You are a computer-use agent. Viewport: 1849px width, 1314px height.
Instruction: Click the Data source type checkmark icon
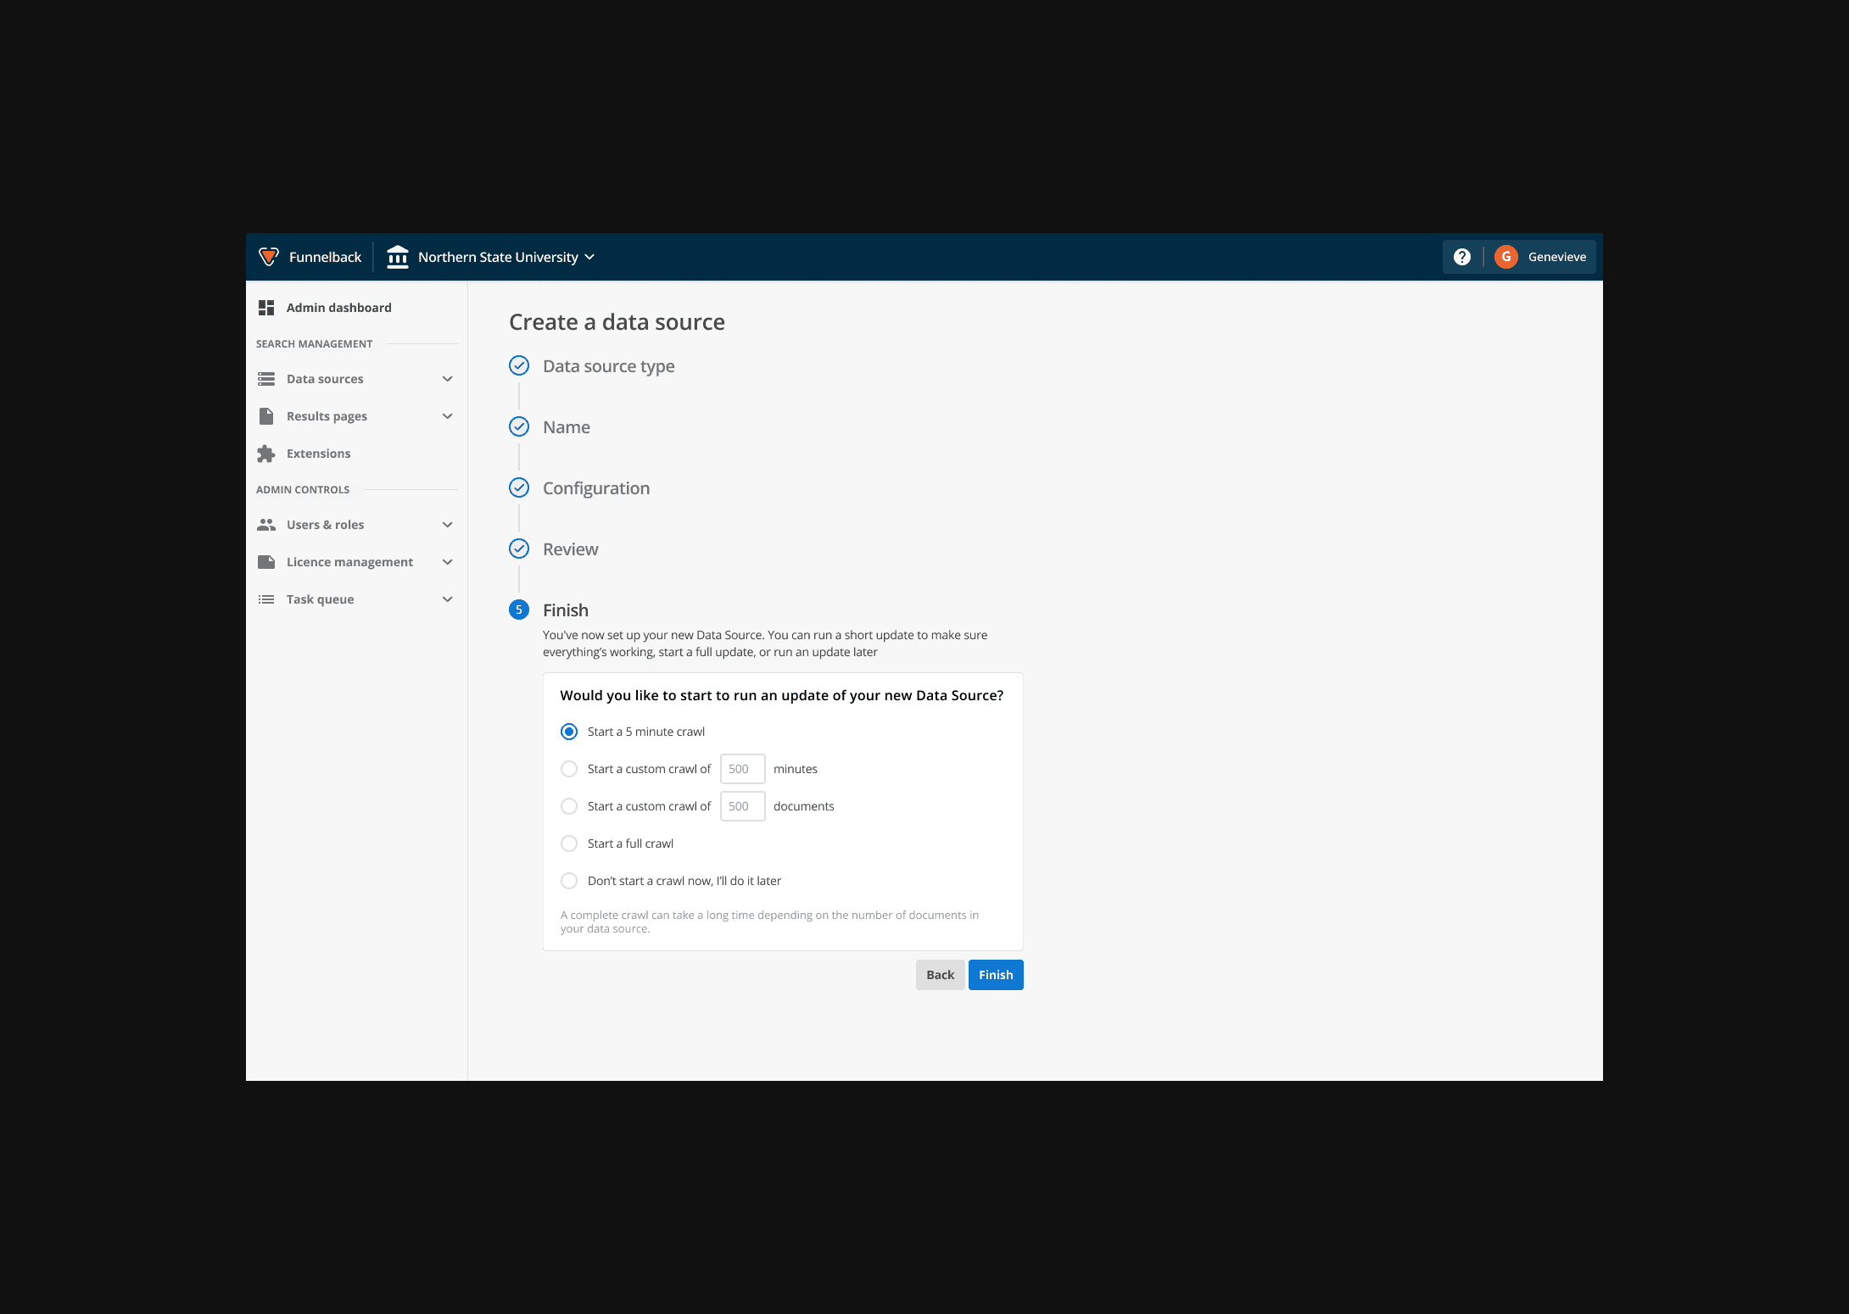point(519,365)
